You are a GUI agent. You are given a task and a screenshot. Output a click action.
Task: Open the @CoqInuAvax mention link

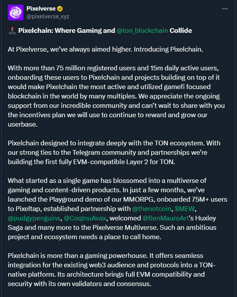click(85, 218)
